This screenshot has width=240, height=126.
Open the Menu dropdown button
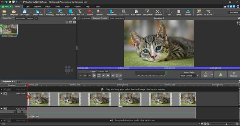6,6
